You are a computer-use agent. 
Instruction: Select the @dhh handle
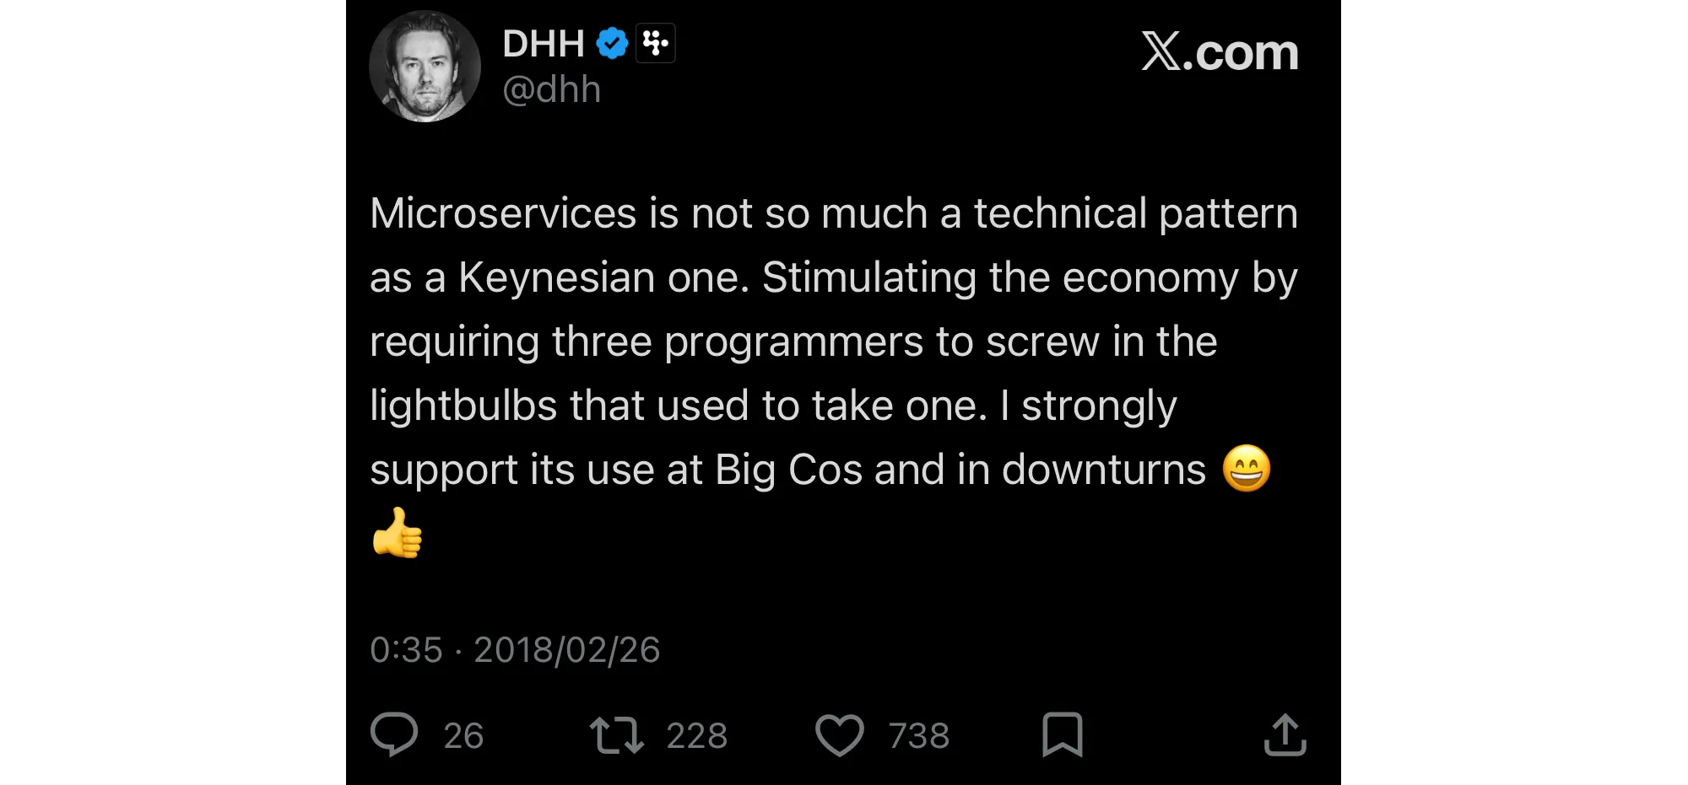pyautogui.click(x=553, y=88)
